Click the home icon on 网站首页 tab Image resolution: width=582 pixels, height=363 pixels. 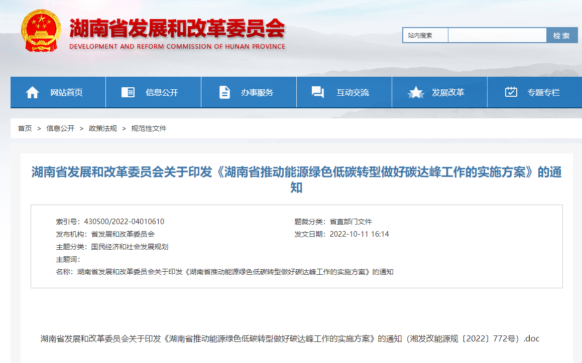(32, 92)
